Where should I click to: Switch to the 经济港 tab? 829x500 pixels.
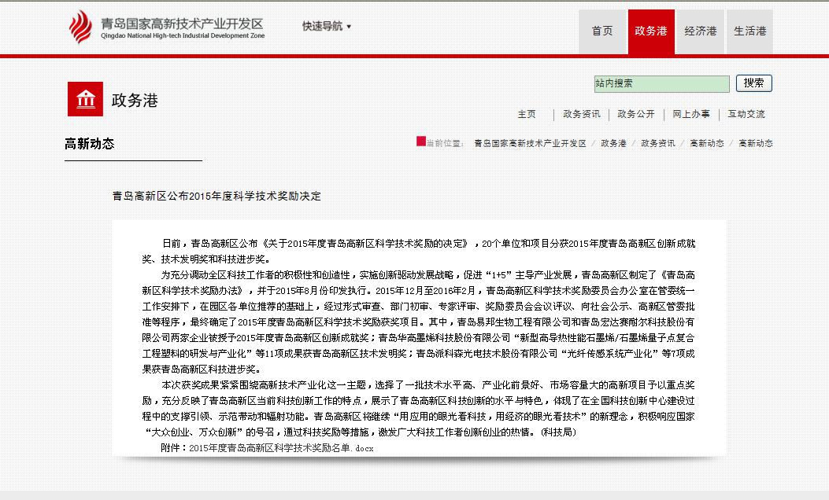coord(701,31)
